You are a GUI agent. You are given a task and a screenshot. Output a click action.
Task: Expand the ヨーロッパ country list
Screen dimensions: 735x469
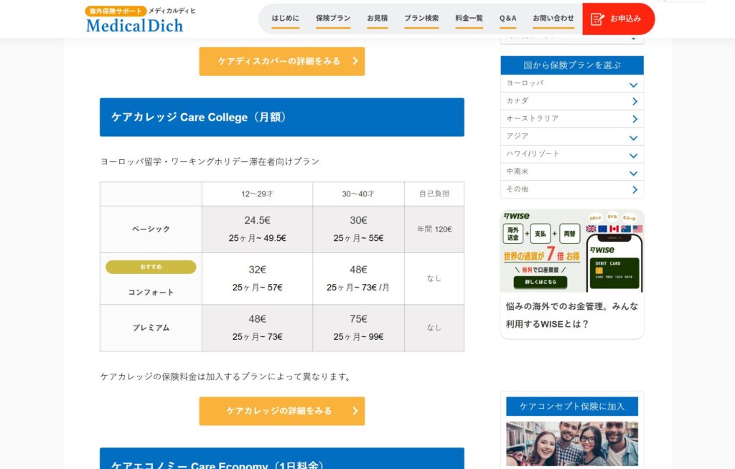634,84
